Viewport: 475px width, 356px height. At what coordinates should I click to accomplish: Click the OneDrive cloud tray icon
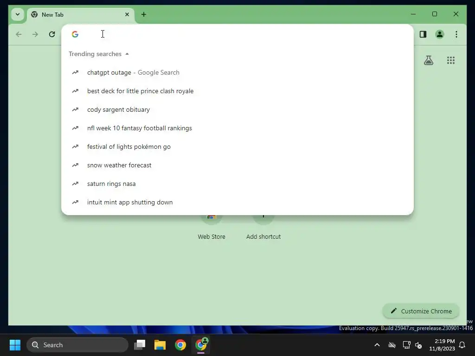392,345
